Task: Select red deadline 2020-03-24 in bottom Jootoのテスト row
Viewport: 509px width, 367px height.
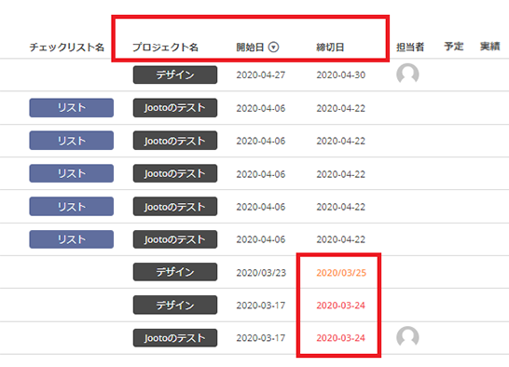Action: tap(341, 338)
